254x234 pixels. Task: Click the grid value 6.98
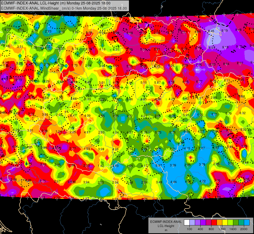point(102,33)
